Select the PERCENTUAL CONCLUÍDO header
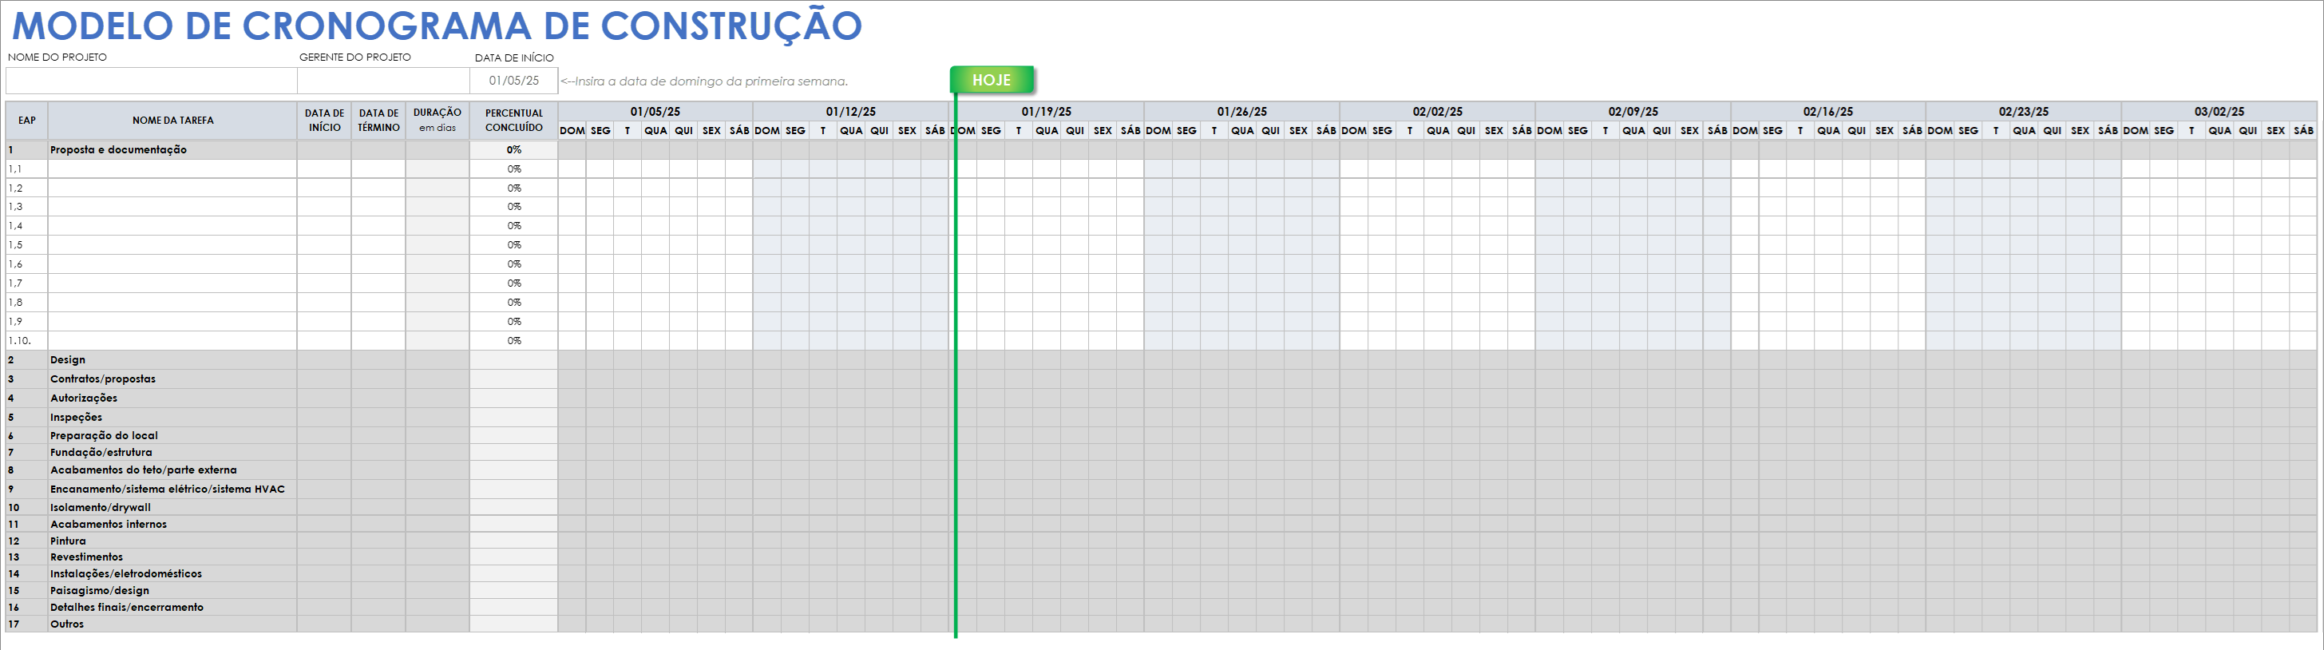Viewport: 2324px width, 650px height. pyautogui.click(x=513, y=120)
